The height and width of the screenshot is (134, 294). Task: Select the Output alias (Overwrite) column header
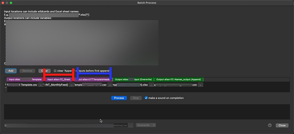point(133,79)
